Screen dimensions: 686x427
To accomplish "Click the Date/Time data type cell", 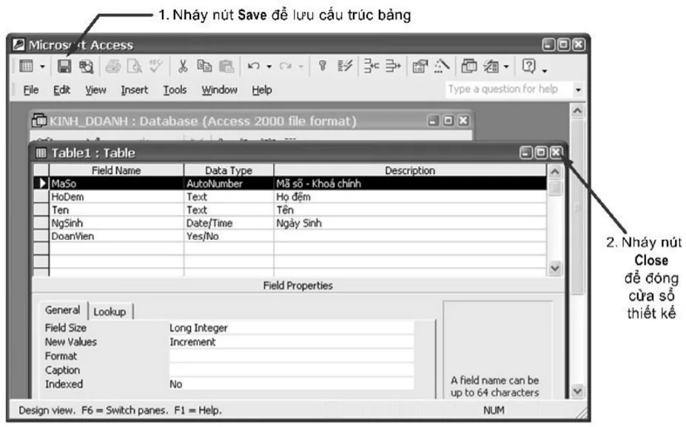I will (229, 223).
